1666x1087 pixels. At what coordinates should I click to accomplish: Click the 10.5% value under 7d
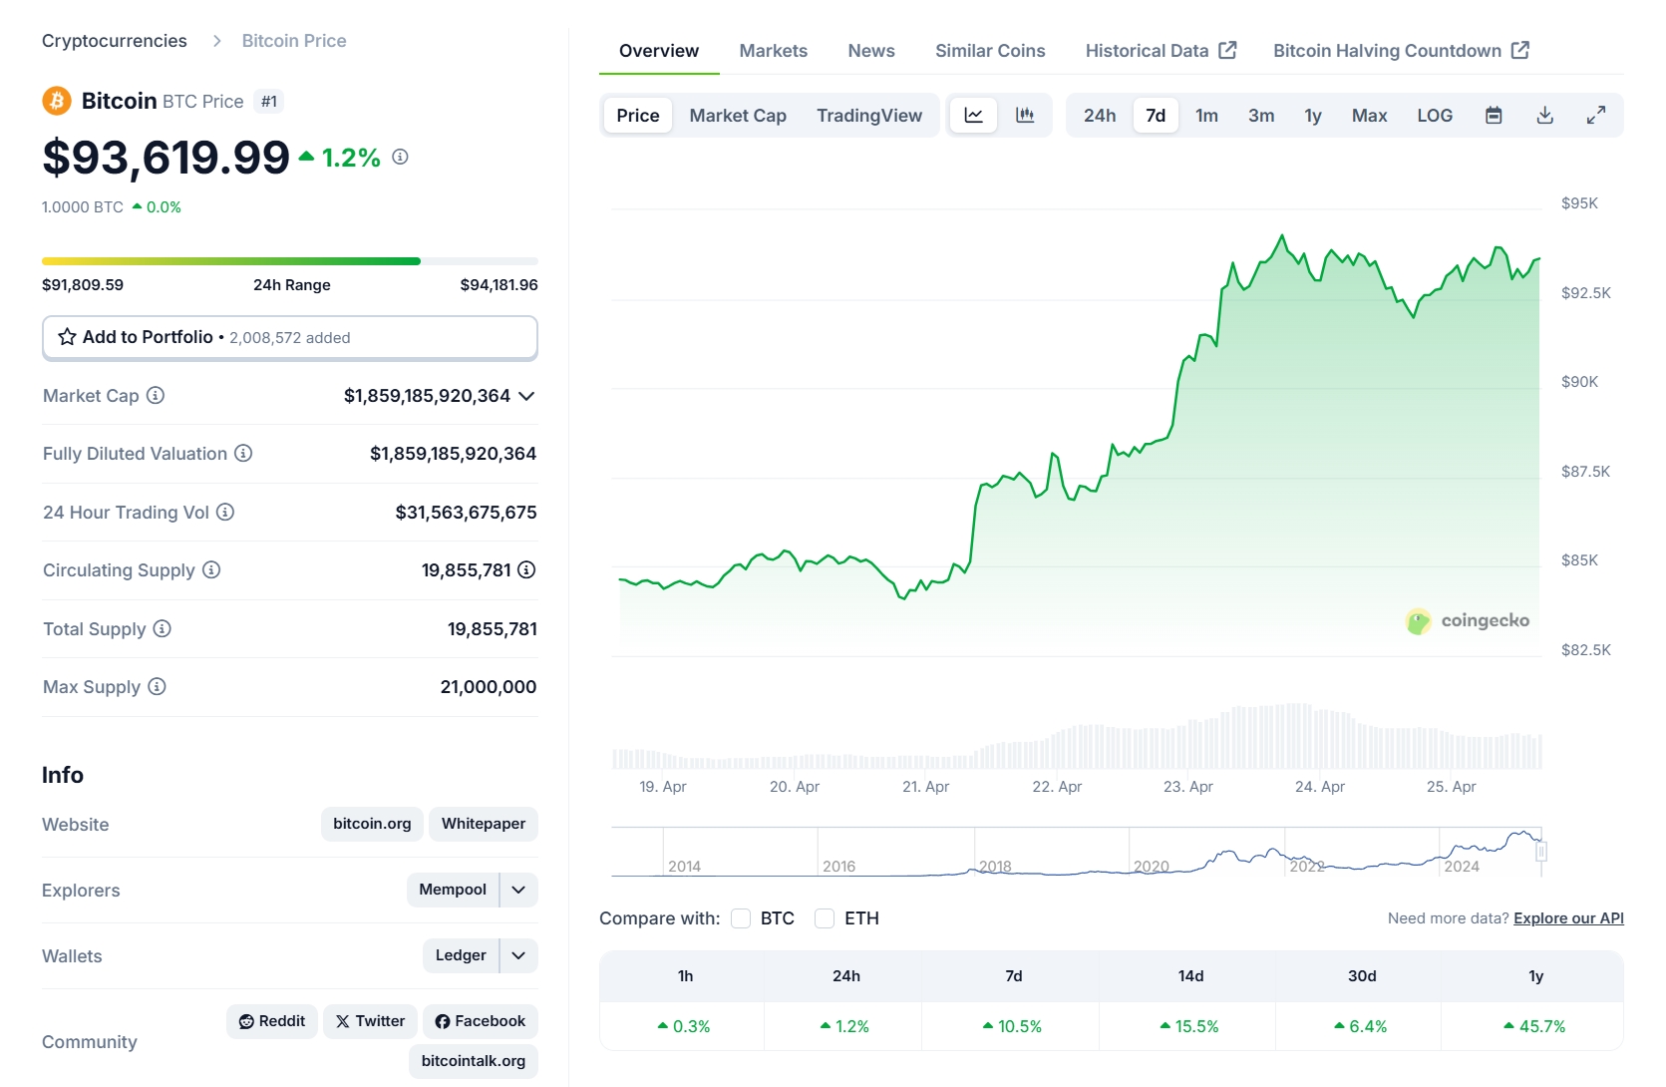(x=1012, y=1026)
